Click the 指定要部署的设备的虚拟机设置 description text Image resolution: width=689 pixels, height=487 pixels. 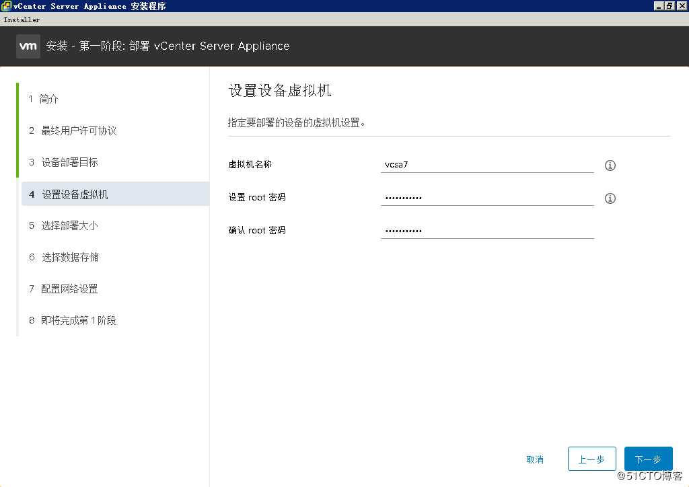296,122
